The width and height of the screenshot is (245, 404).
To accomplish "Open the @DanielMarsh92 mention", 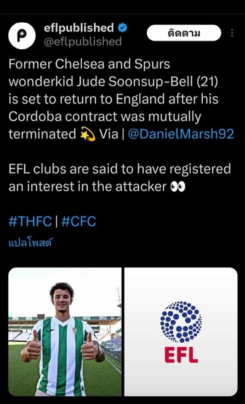I will point(181,134).
